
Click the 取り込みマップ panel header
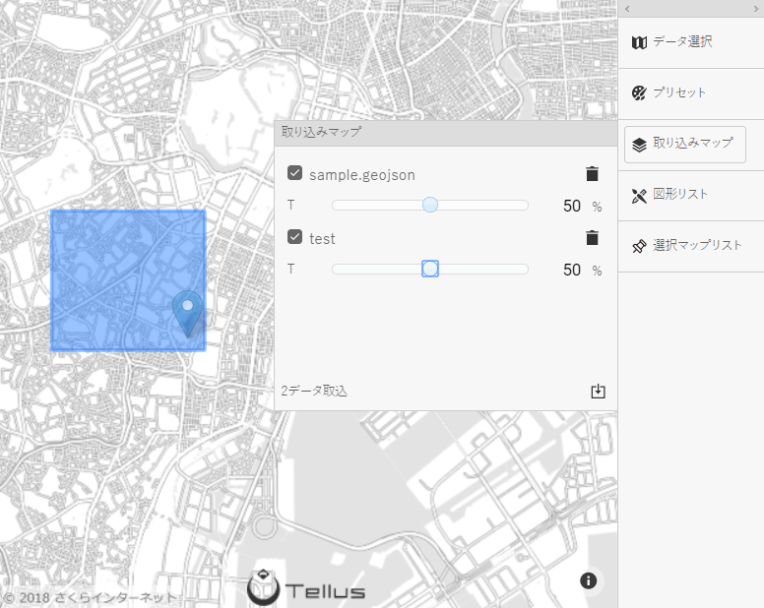pyautogui.click(x=446, y=133)
